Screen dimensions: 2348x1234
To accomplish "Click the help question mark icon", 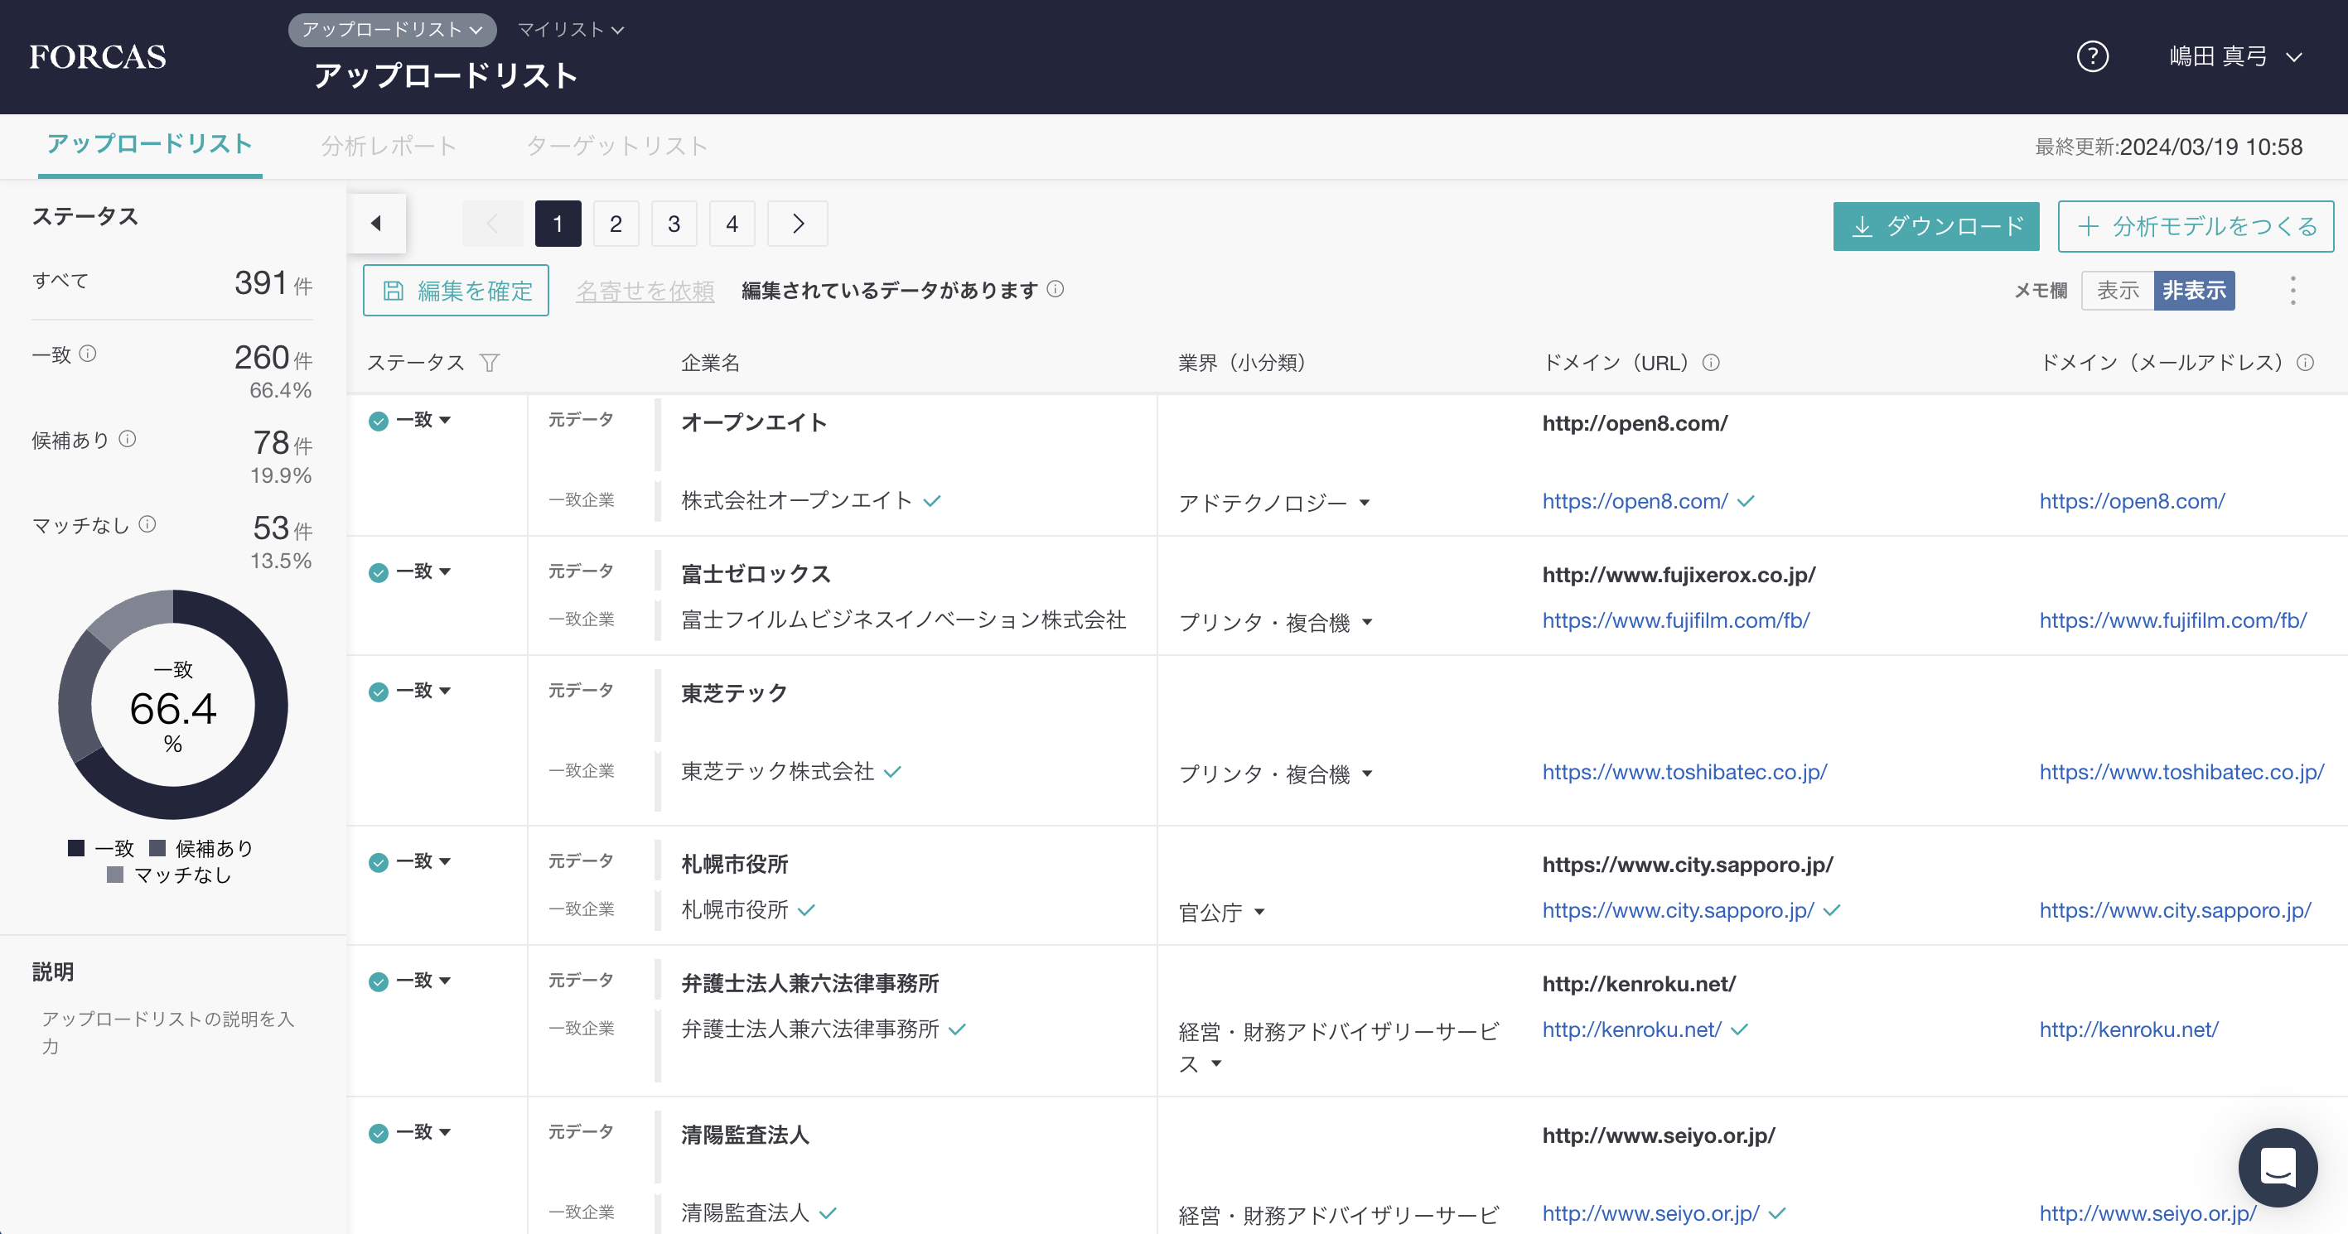I will point(2092,56).
